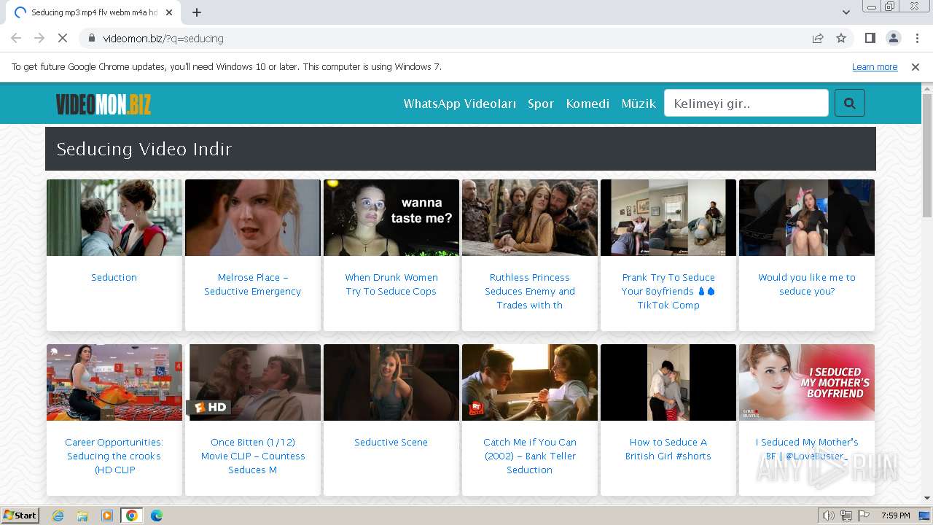The height and width of the screenshot is (525, 933).
Task: Click I Seduced My Mother's Boyfriend thumbnail
Action: [x=807, y=382]
